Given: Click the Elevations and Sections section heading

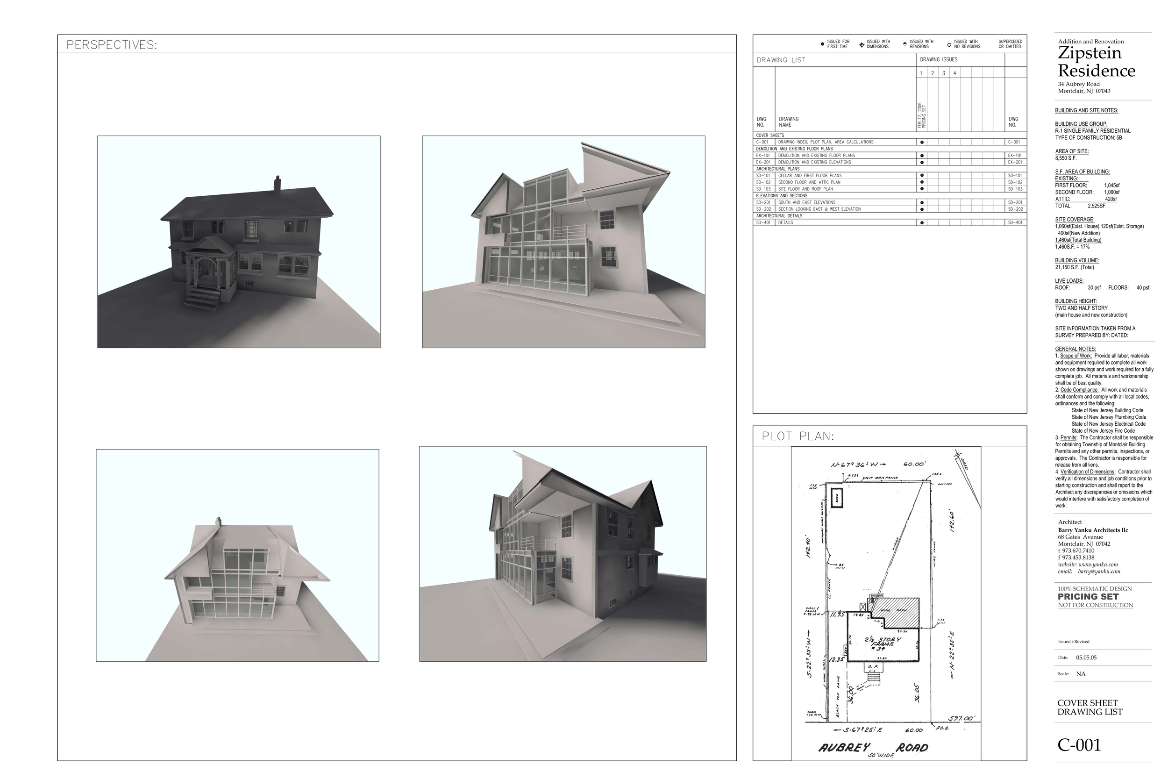Looking at the screenshot, I should (x=782, y=196).
